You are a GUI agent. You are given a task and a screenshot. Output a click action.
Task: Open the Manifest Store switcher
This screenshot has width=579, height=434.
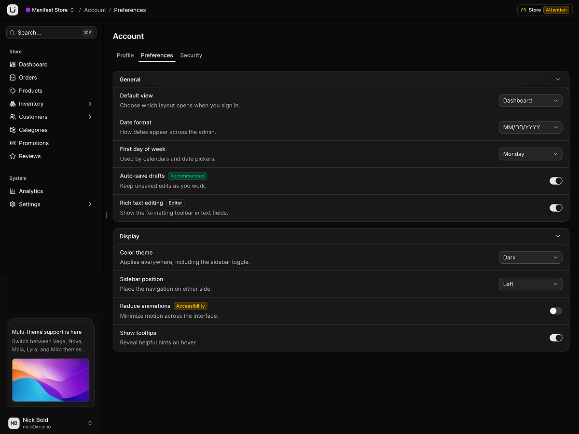[50, 10]
